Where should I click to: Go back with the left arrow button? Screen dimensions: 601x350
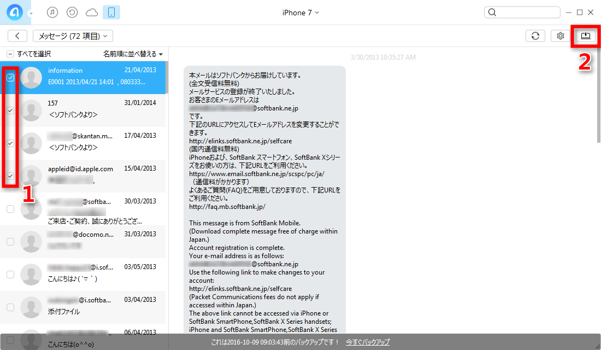tap(17, 36)
